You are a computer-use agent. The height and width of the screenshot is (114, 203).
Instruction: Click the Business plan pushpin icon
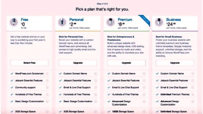(159, 22)
